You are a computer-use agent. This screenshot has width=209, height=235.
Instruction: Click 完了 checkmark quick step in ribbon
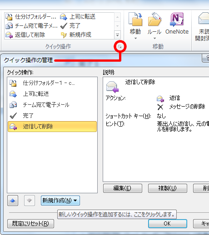(x=70, y=26)
